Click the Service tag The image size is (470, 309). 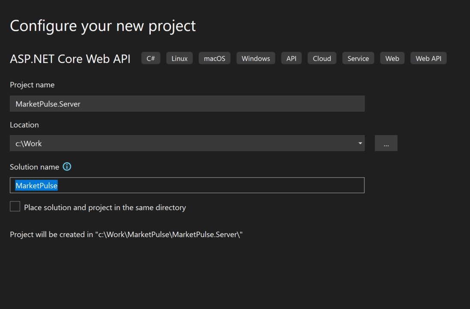(x=358, y=58)
